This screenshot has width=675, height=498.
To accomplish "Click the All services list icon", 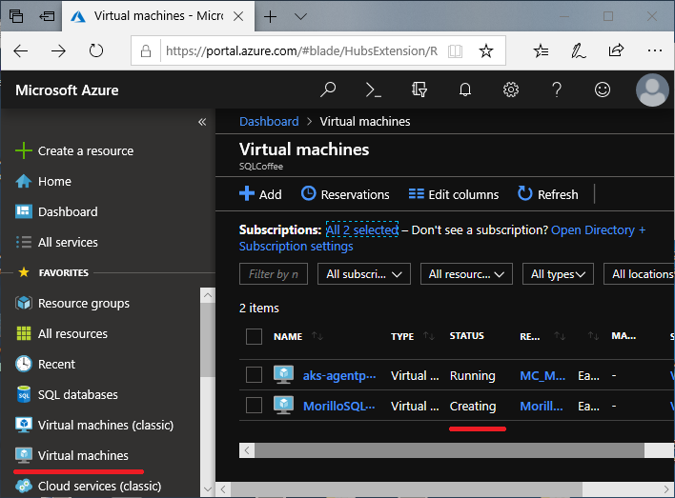I will [x=24, y=242].
